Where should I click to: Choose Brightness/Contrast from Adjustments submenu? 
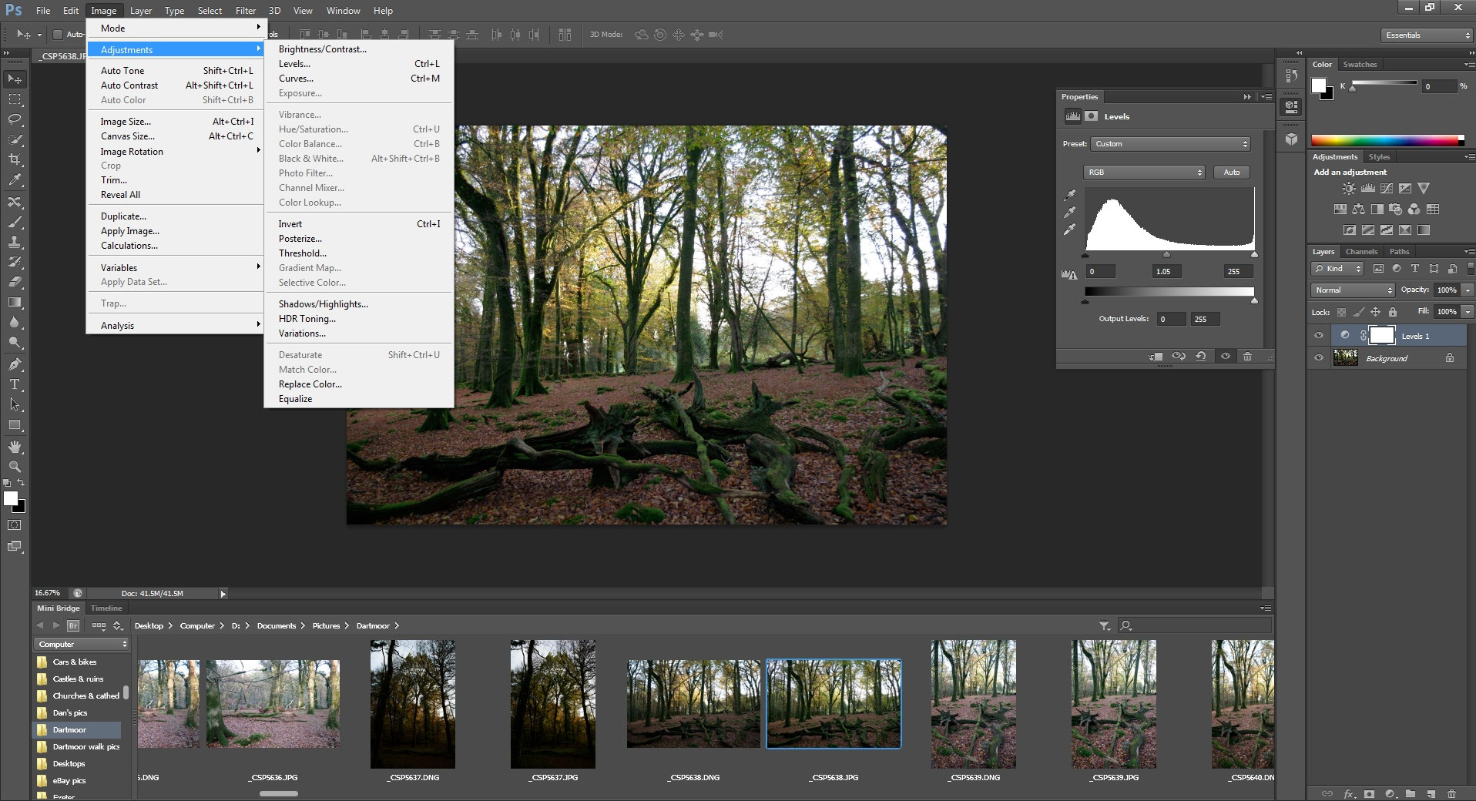(322, 49)
